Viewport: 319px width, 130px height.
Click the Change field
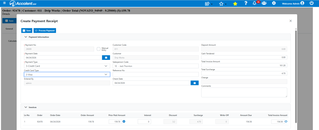[x=244, y=81]
